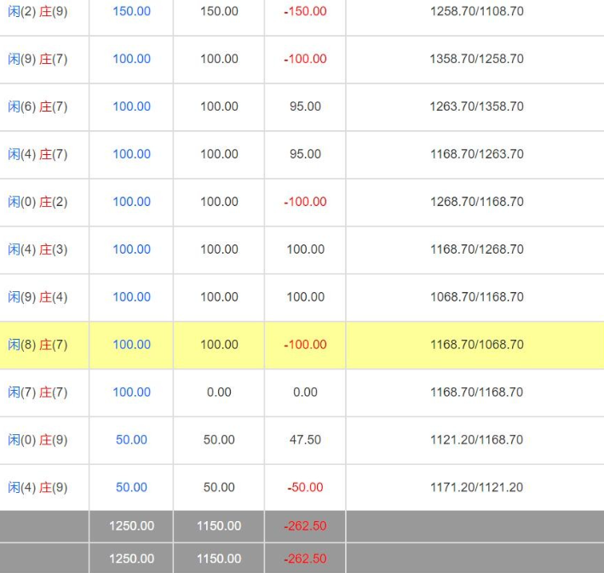Click the 47.50 win amount cell
Image resolution: width=604 pixels, height=573 pixels.
coord(305,440)
